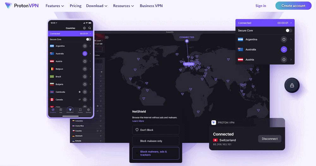Click the Sign in link
This screenshot has width=316, height=166.
261,6
